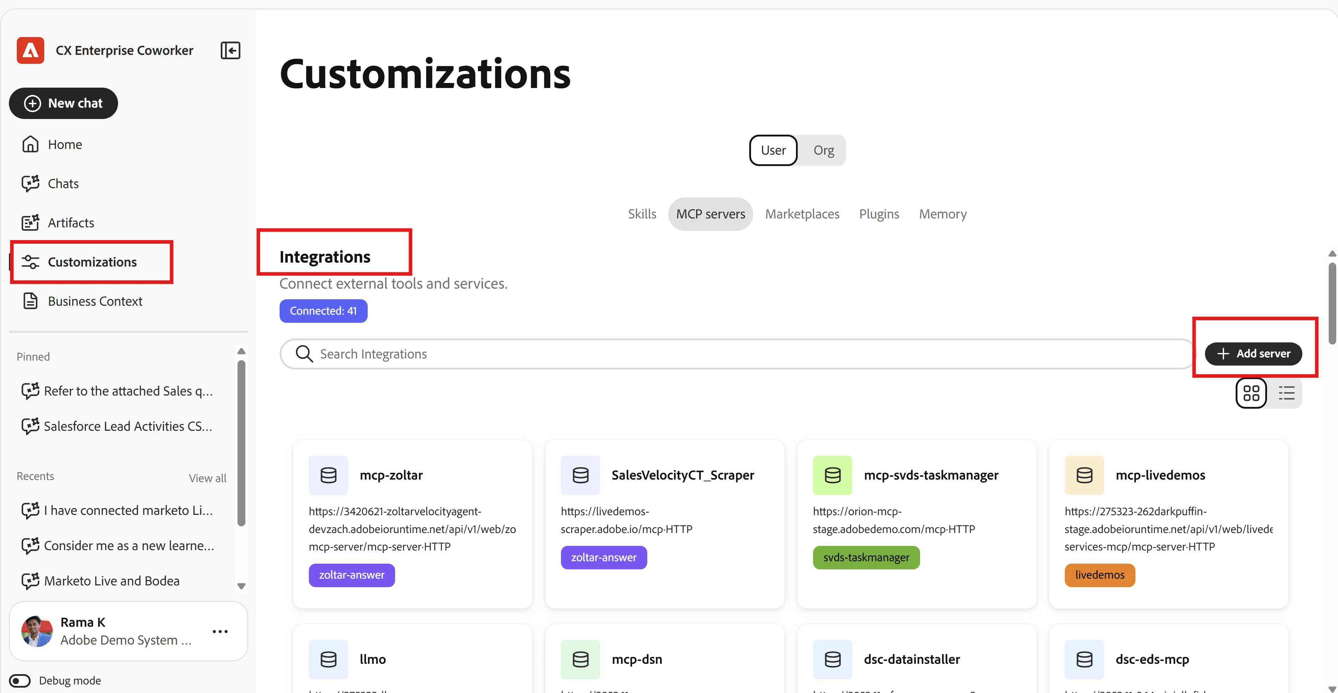Click the sidebar scroll down arrow

tap(241, 586)
